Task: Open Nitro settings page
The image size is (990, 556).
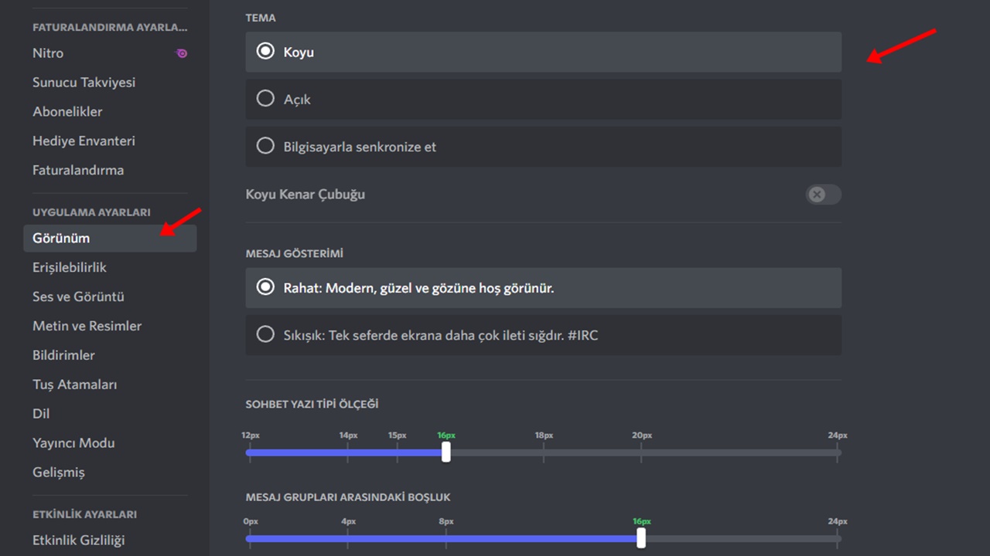Action: click(48, 53)
